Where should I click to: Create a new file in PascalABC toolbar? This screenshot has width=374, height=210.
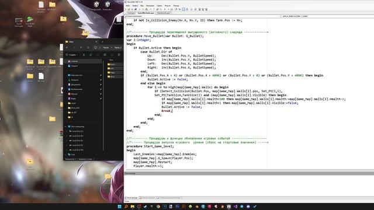pos(125,9)
